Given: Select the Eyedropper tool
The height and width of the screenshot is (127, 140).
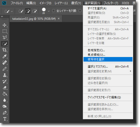Looking at the screenshot, I should coord(4,56).
